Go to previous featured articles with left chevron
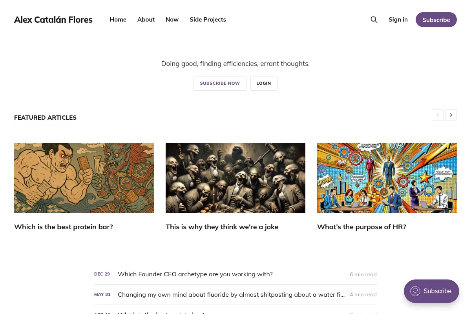 click(438, 115)
